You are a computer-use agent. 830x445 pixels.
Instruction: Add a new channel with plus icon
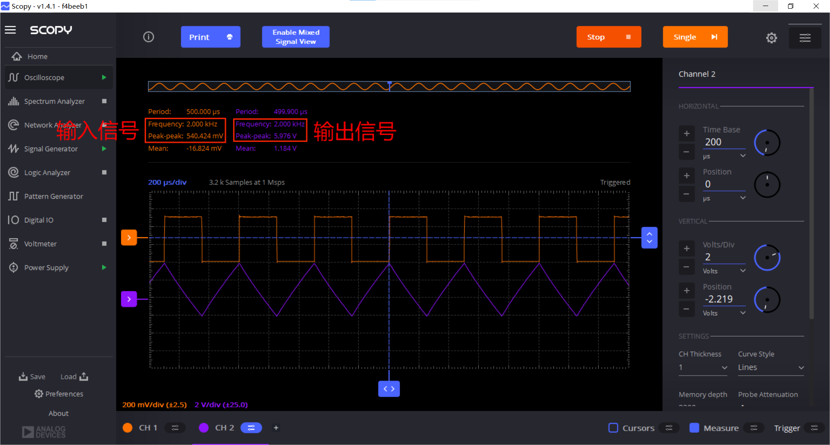[x=276, y=428]
